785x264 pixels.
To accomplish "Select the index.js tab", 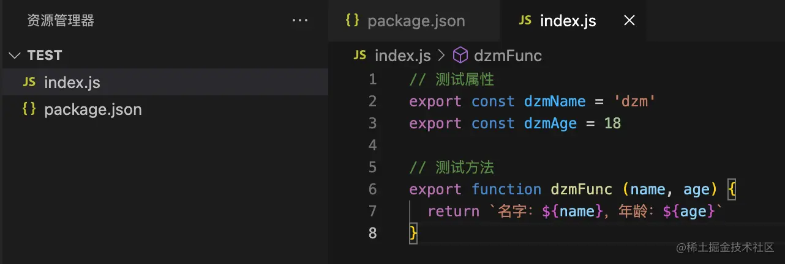I will pos(568,21).
